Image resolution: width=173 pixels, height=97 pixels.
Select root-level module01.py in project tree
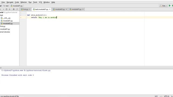[x=5, y=29]
